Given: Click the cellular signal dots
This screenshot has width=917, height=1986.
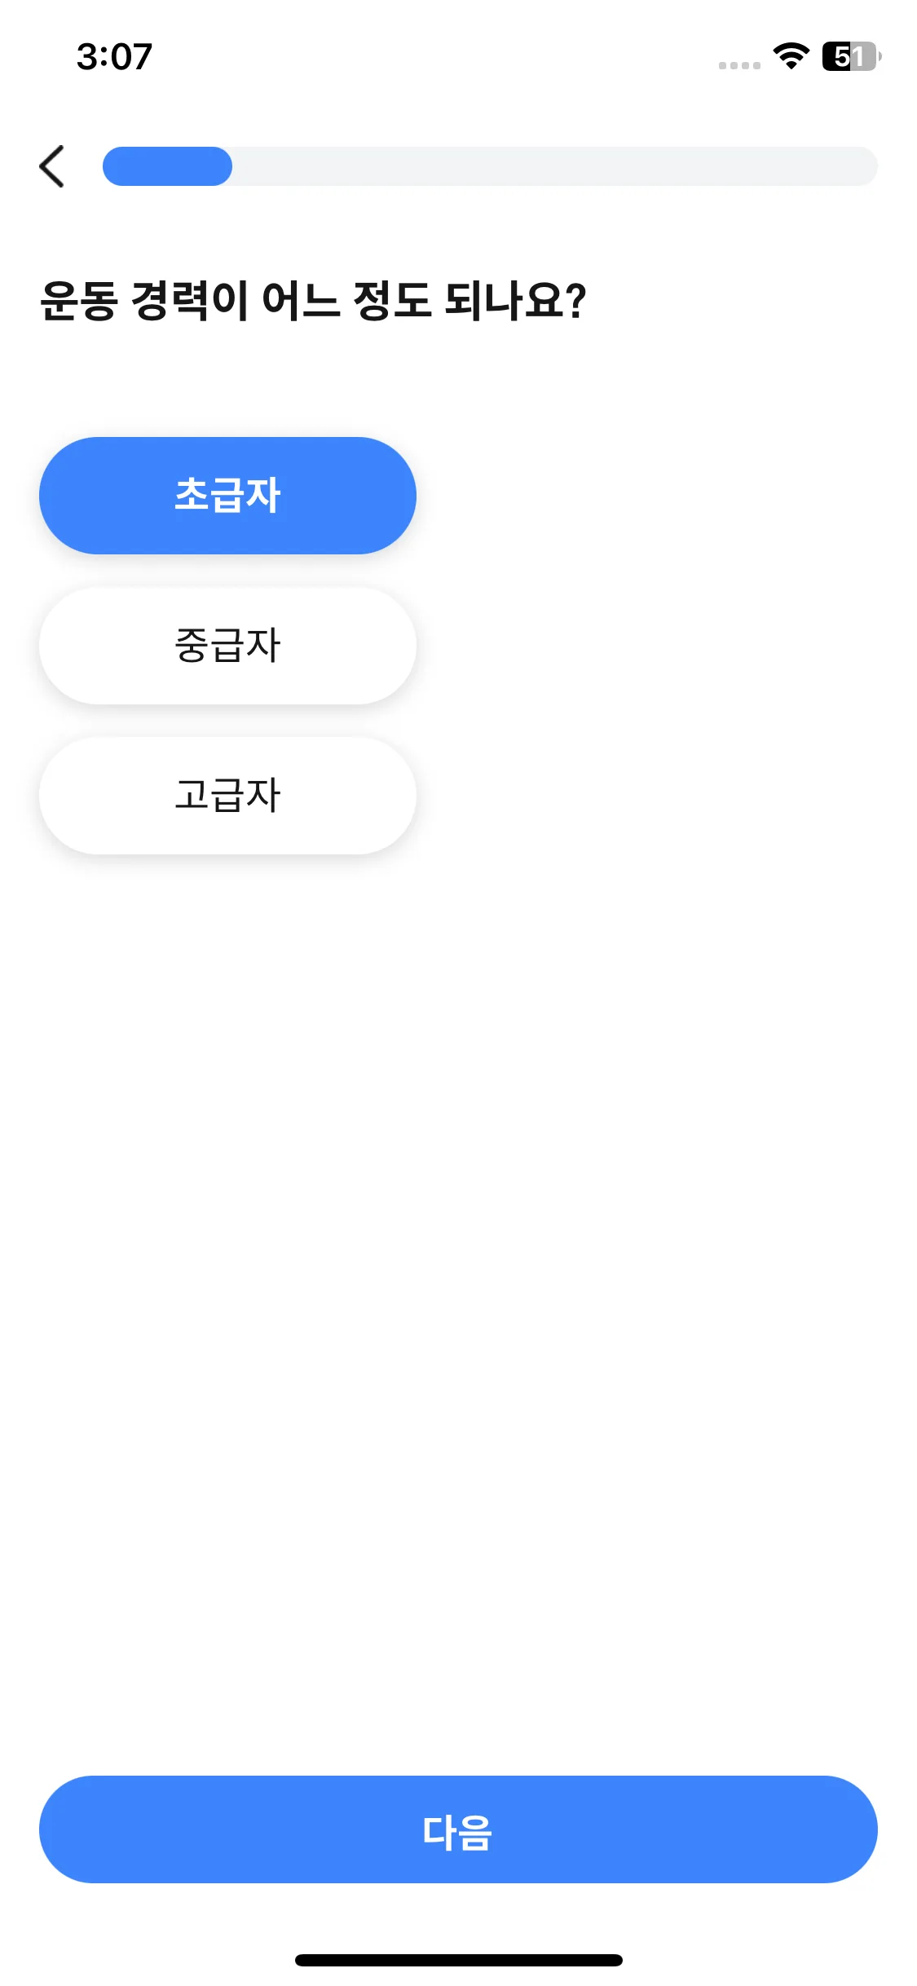Looking at the screenshot, I should click(739, 65).
